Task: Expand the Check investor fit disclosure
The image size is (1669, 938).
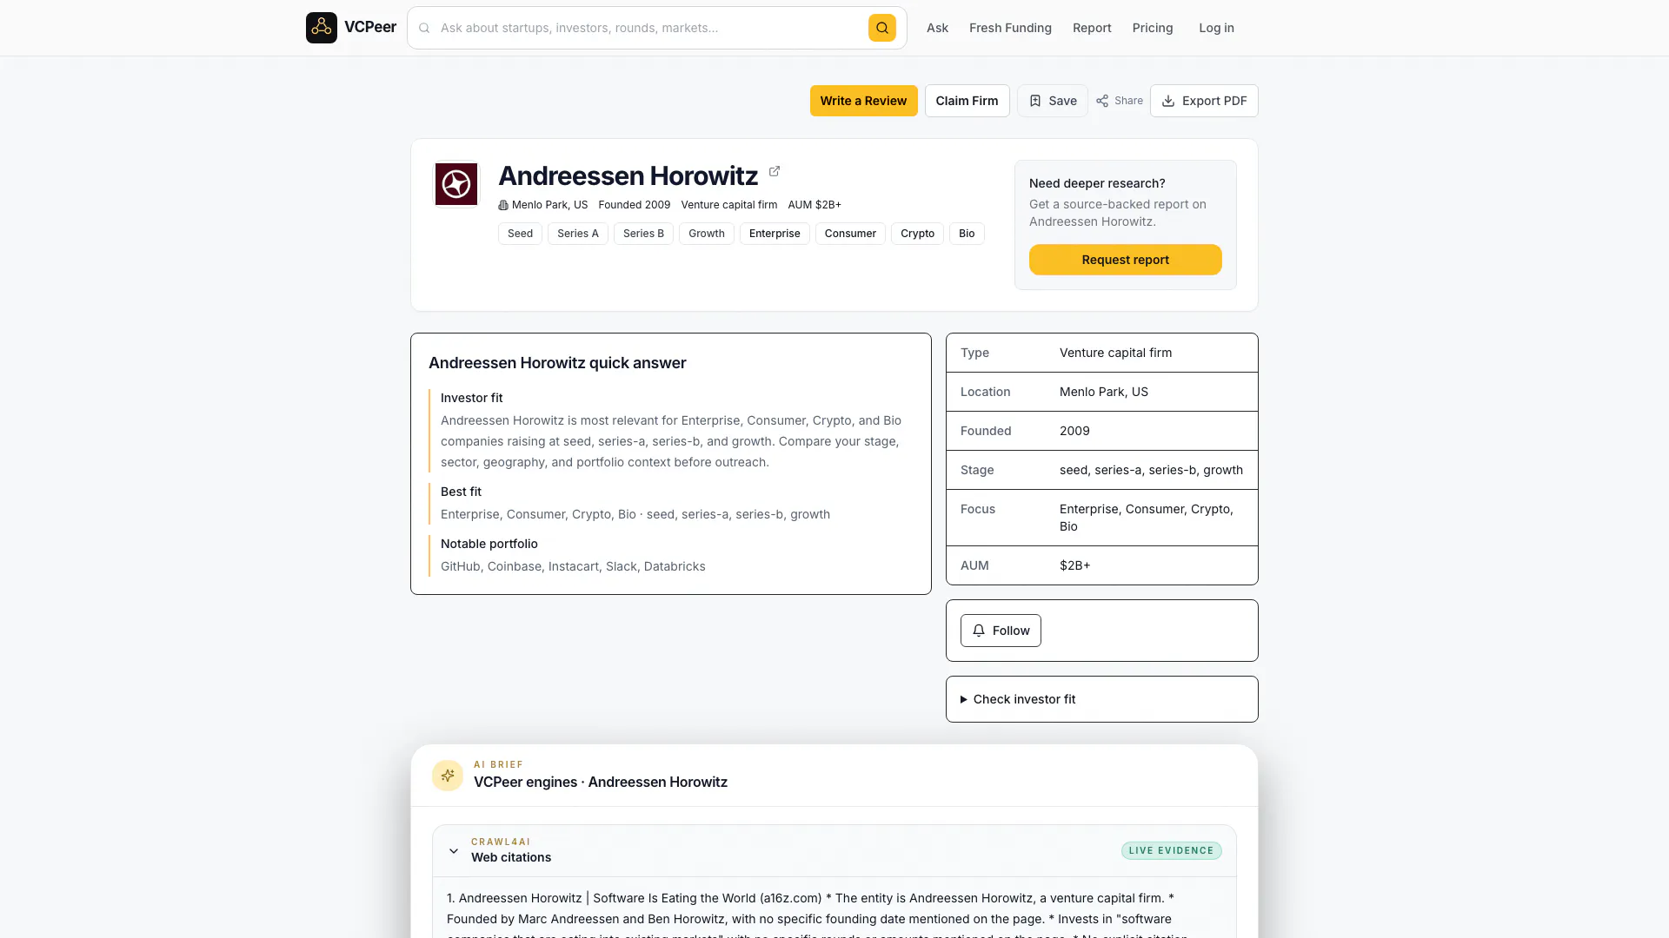Action: 1017,699
